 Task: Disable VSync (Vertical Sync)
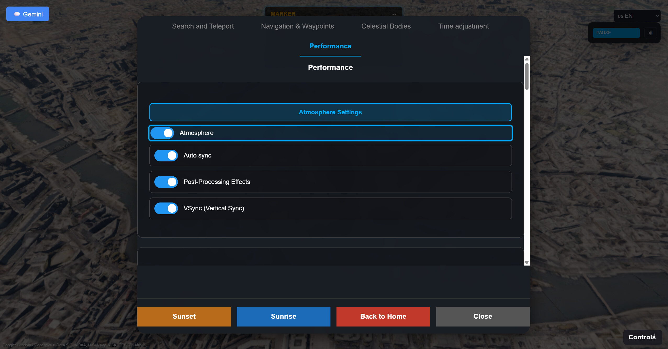coord(166,208)
